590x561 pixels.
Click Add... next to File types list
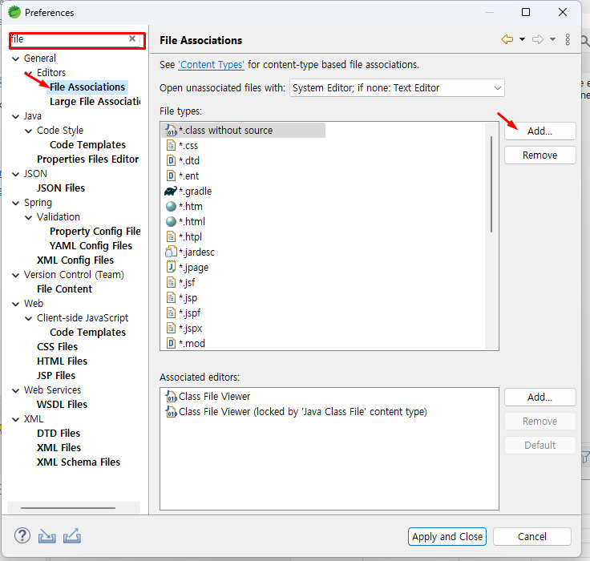(x=540, y=131)
